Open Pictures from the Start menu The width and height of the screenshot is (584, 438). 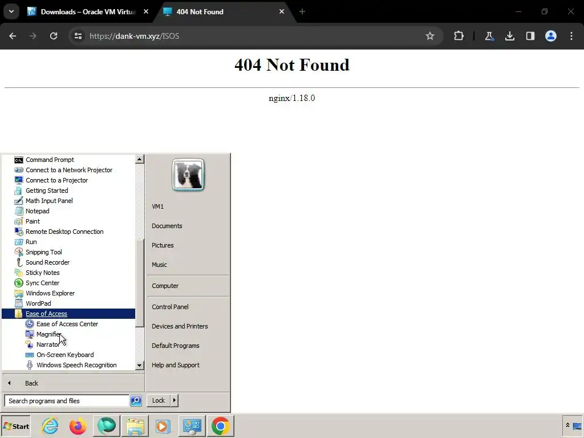pyautogui.click(x=163, y=245)
